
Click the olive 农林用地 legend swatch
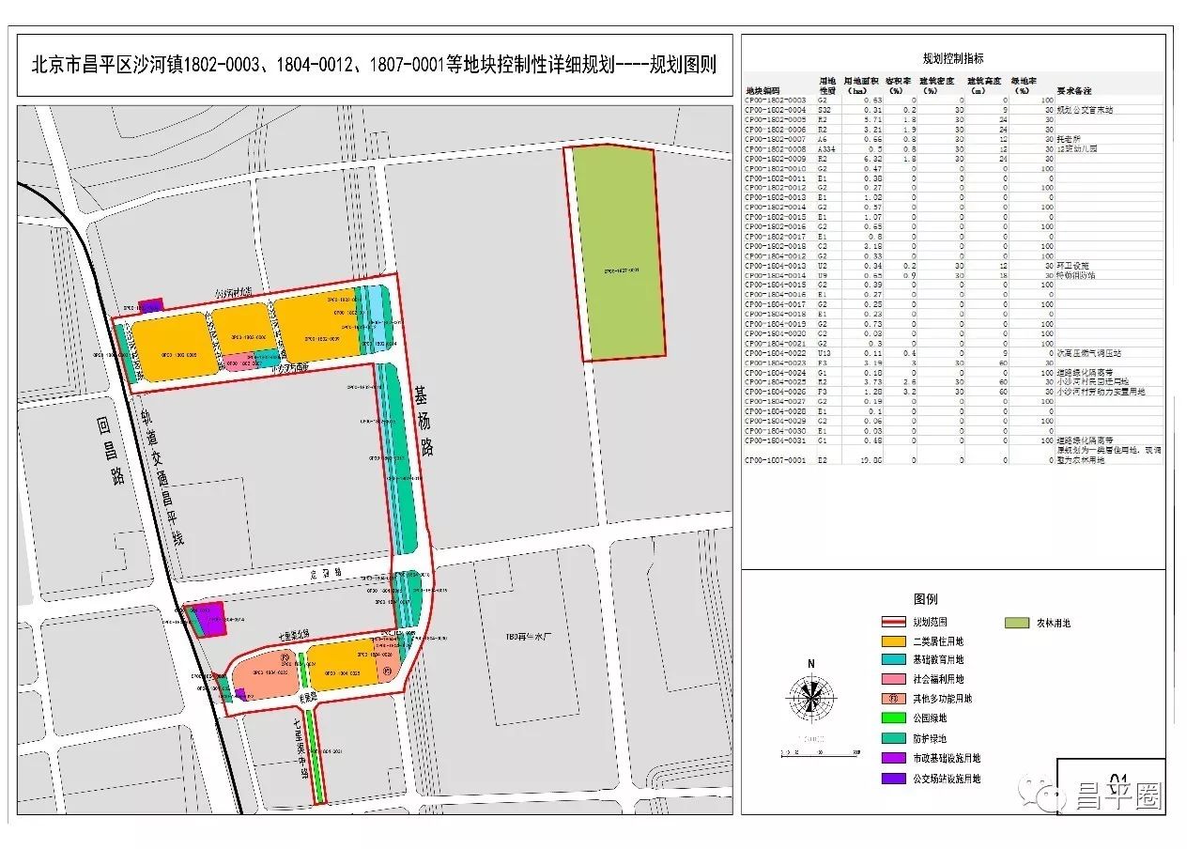pos(1016,622)
